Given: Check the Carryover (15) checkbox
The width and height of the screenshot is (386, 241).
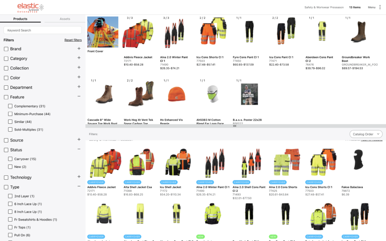Looking at the screenshot, I should coord(11,159).
